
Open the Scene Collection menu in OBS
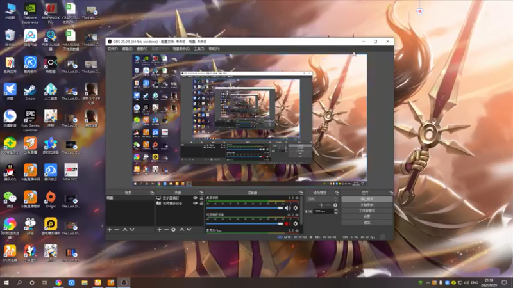(181, 49)
